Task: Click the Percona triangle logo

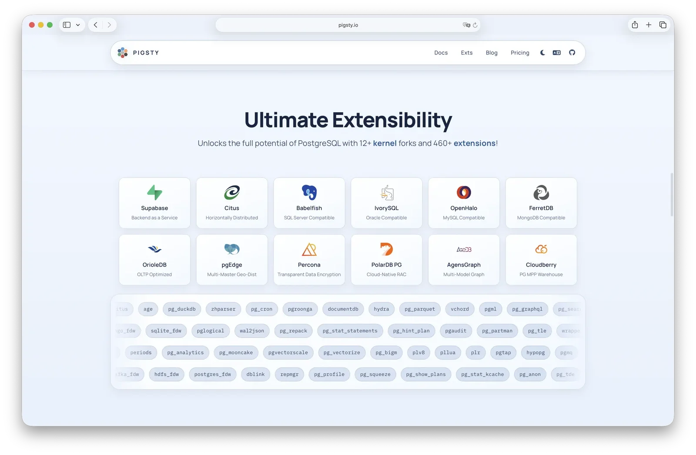Action: pos(309,249)
